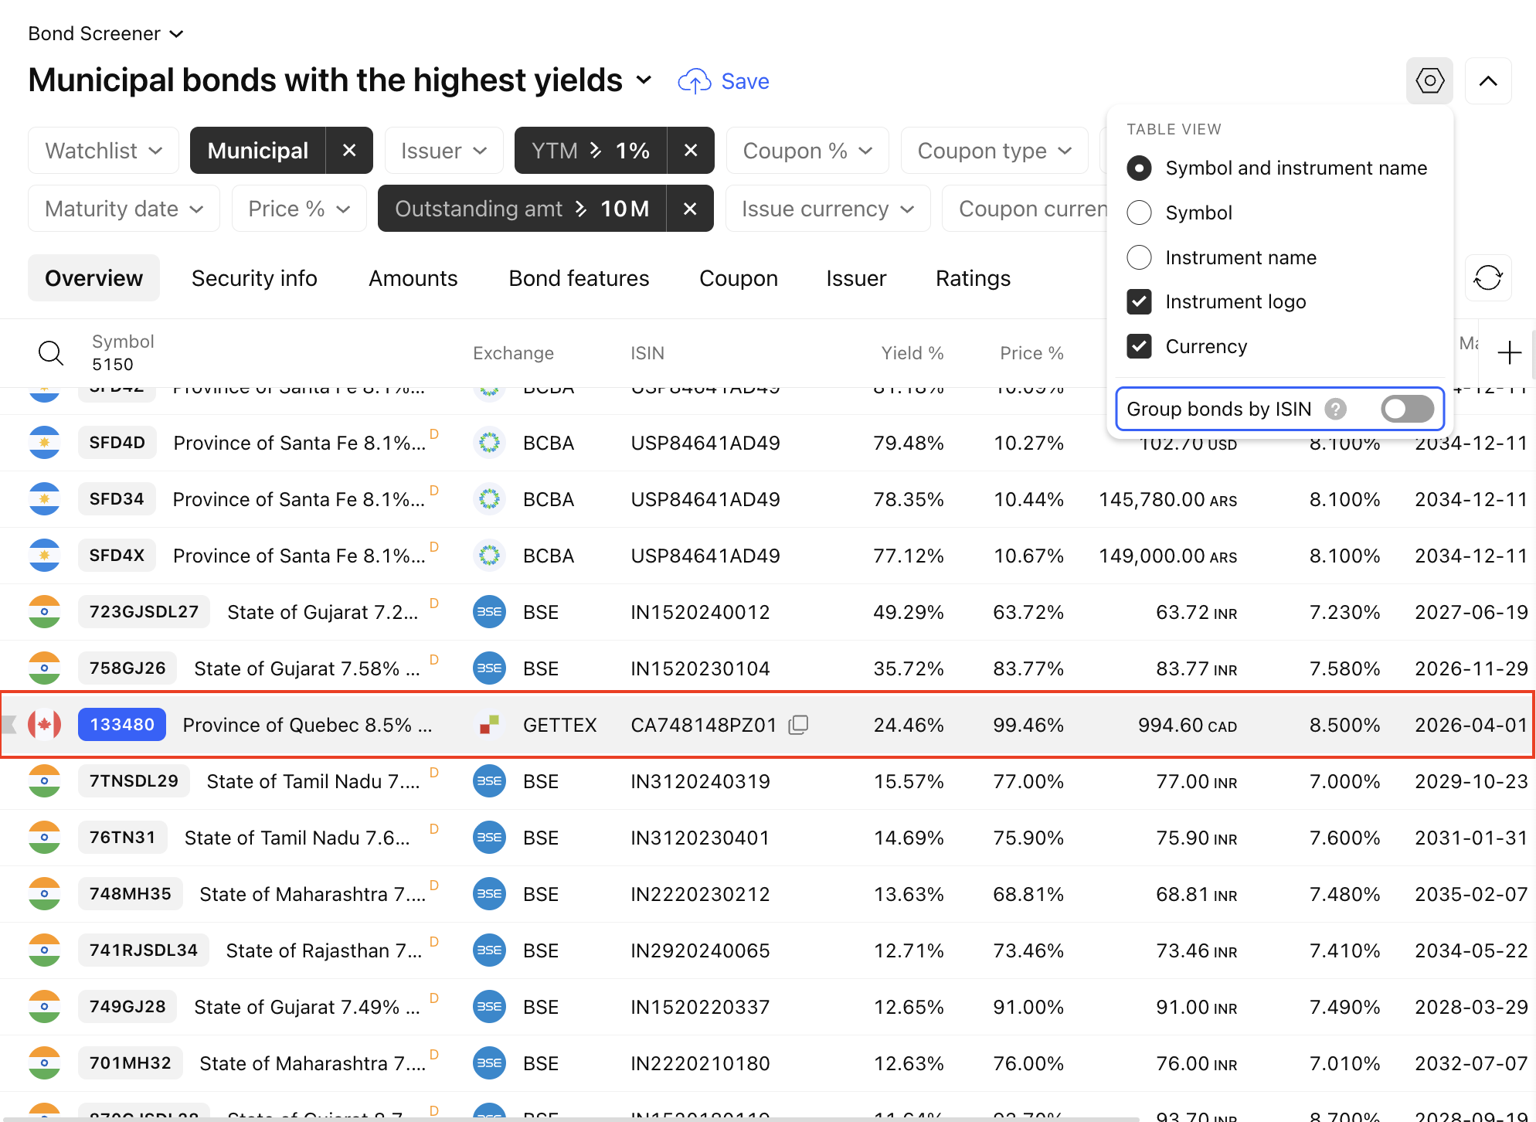Open the Maturity date dropdown
The height and width of the screenshot is (1122, 1536).
point(124,209)
